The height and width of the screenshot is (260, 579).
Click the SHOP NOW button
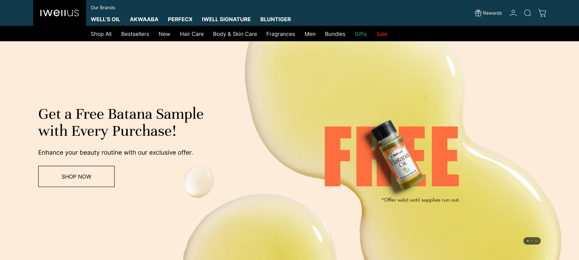[x=76, y=176]
